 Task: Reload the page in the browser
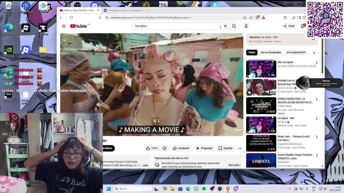coord(71,17)
